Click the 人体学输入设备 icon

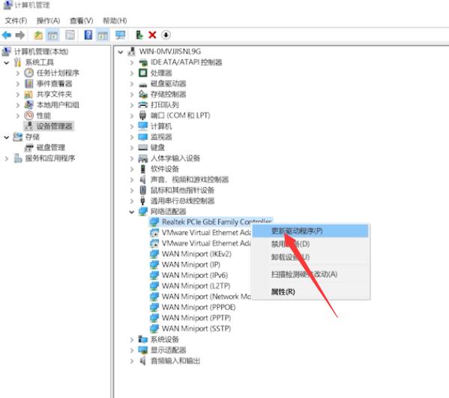tap(142, 158)
